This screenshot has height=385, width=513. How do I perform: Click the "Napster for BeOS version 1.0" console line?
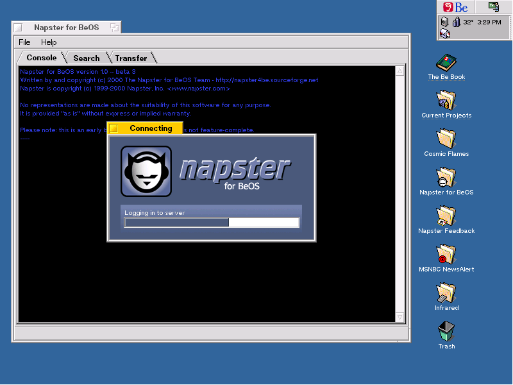78,71
